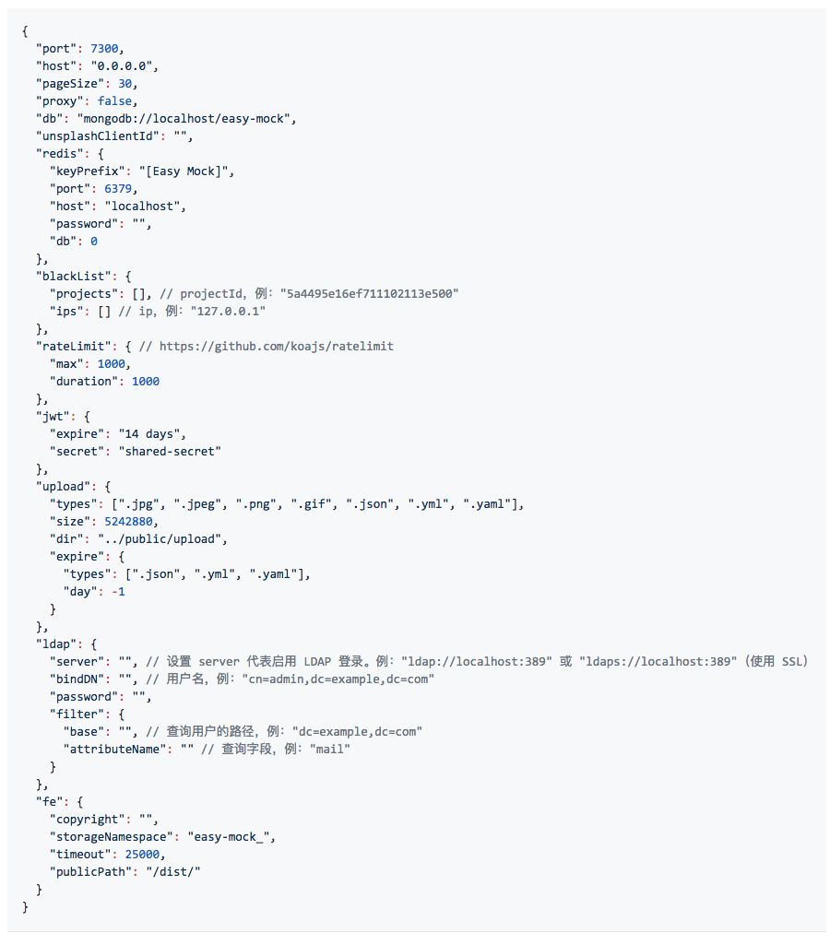Screen dimensions: 830x933
Task: Click the false value for proxy
Action: point(115,100)
